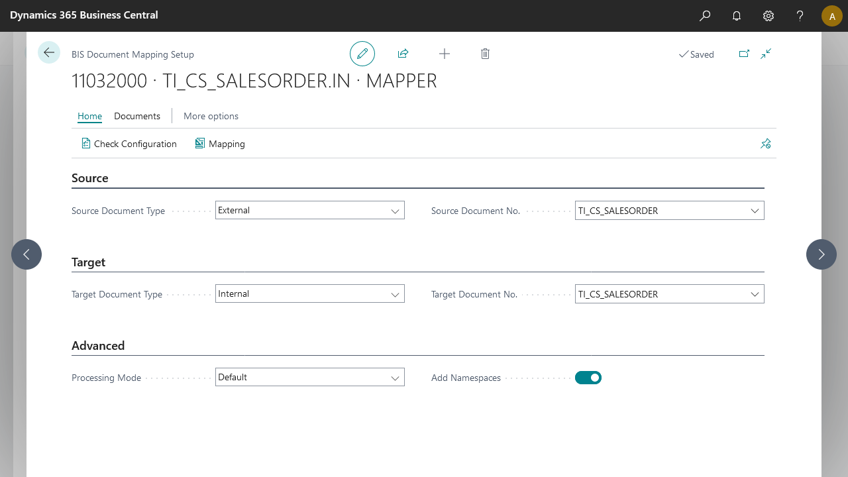
Task: Open the help question mark
Action: 800,15
